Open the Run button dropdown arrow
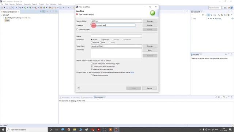 click(x=28, y=7)
